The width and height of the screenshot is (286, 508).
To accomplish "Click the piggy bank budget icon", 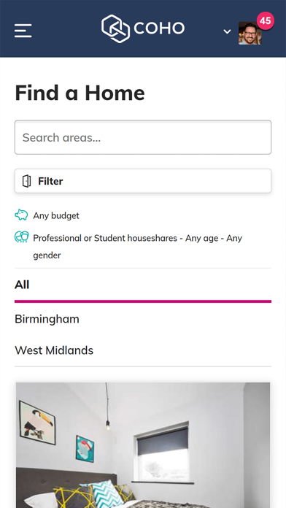I will point(21,215).
